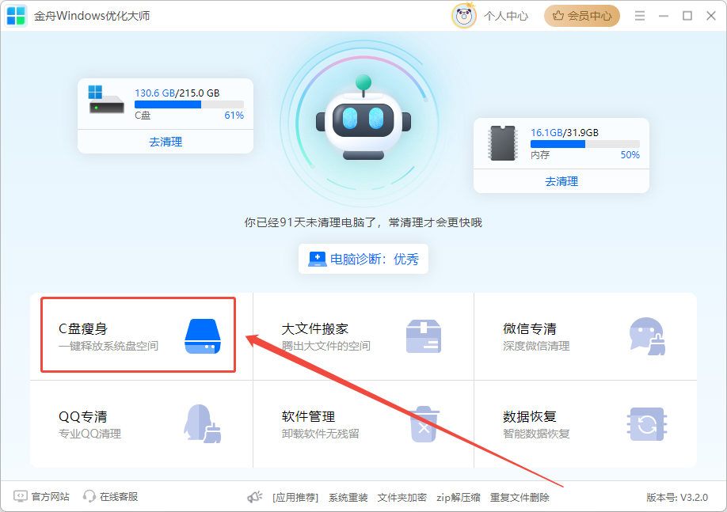The height and width of the screenshot is (512, 727).
Task: Click the 50% memory usage value
Action: tap(630, 155)
